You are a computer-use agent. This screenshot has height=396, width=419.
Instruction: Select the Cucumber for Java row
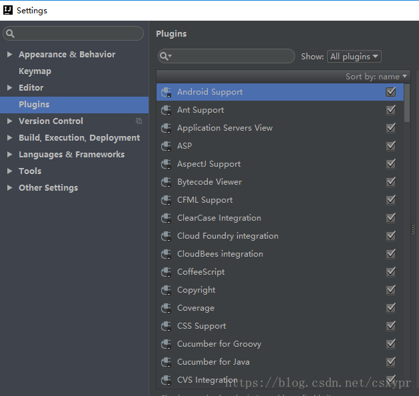(280, 362)
